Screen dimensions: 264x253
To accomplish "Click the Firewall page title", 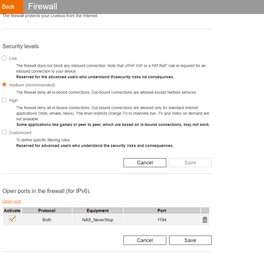I will tap(43, 6).
